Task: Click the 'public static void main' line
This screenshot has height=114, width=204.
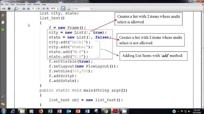Action: [83, 90]
